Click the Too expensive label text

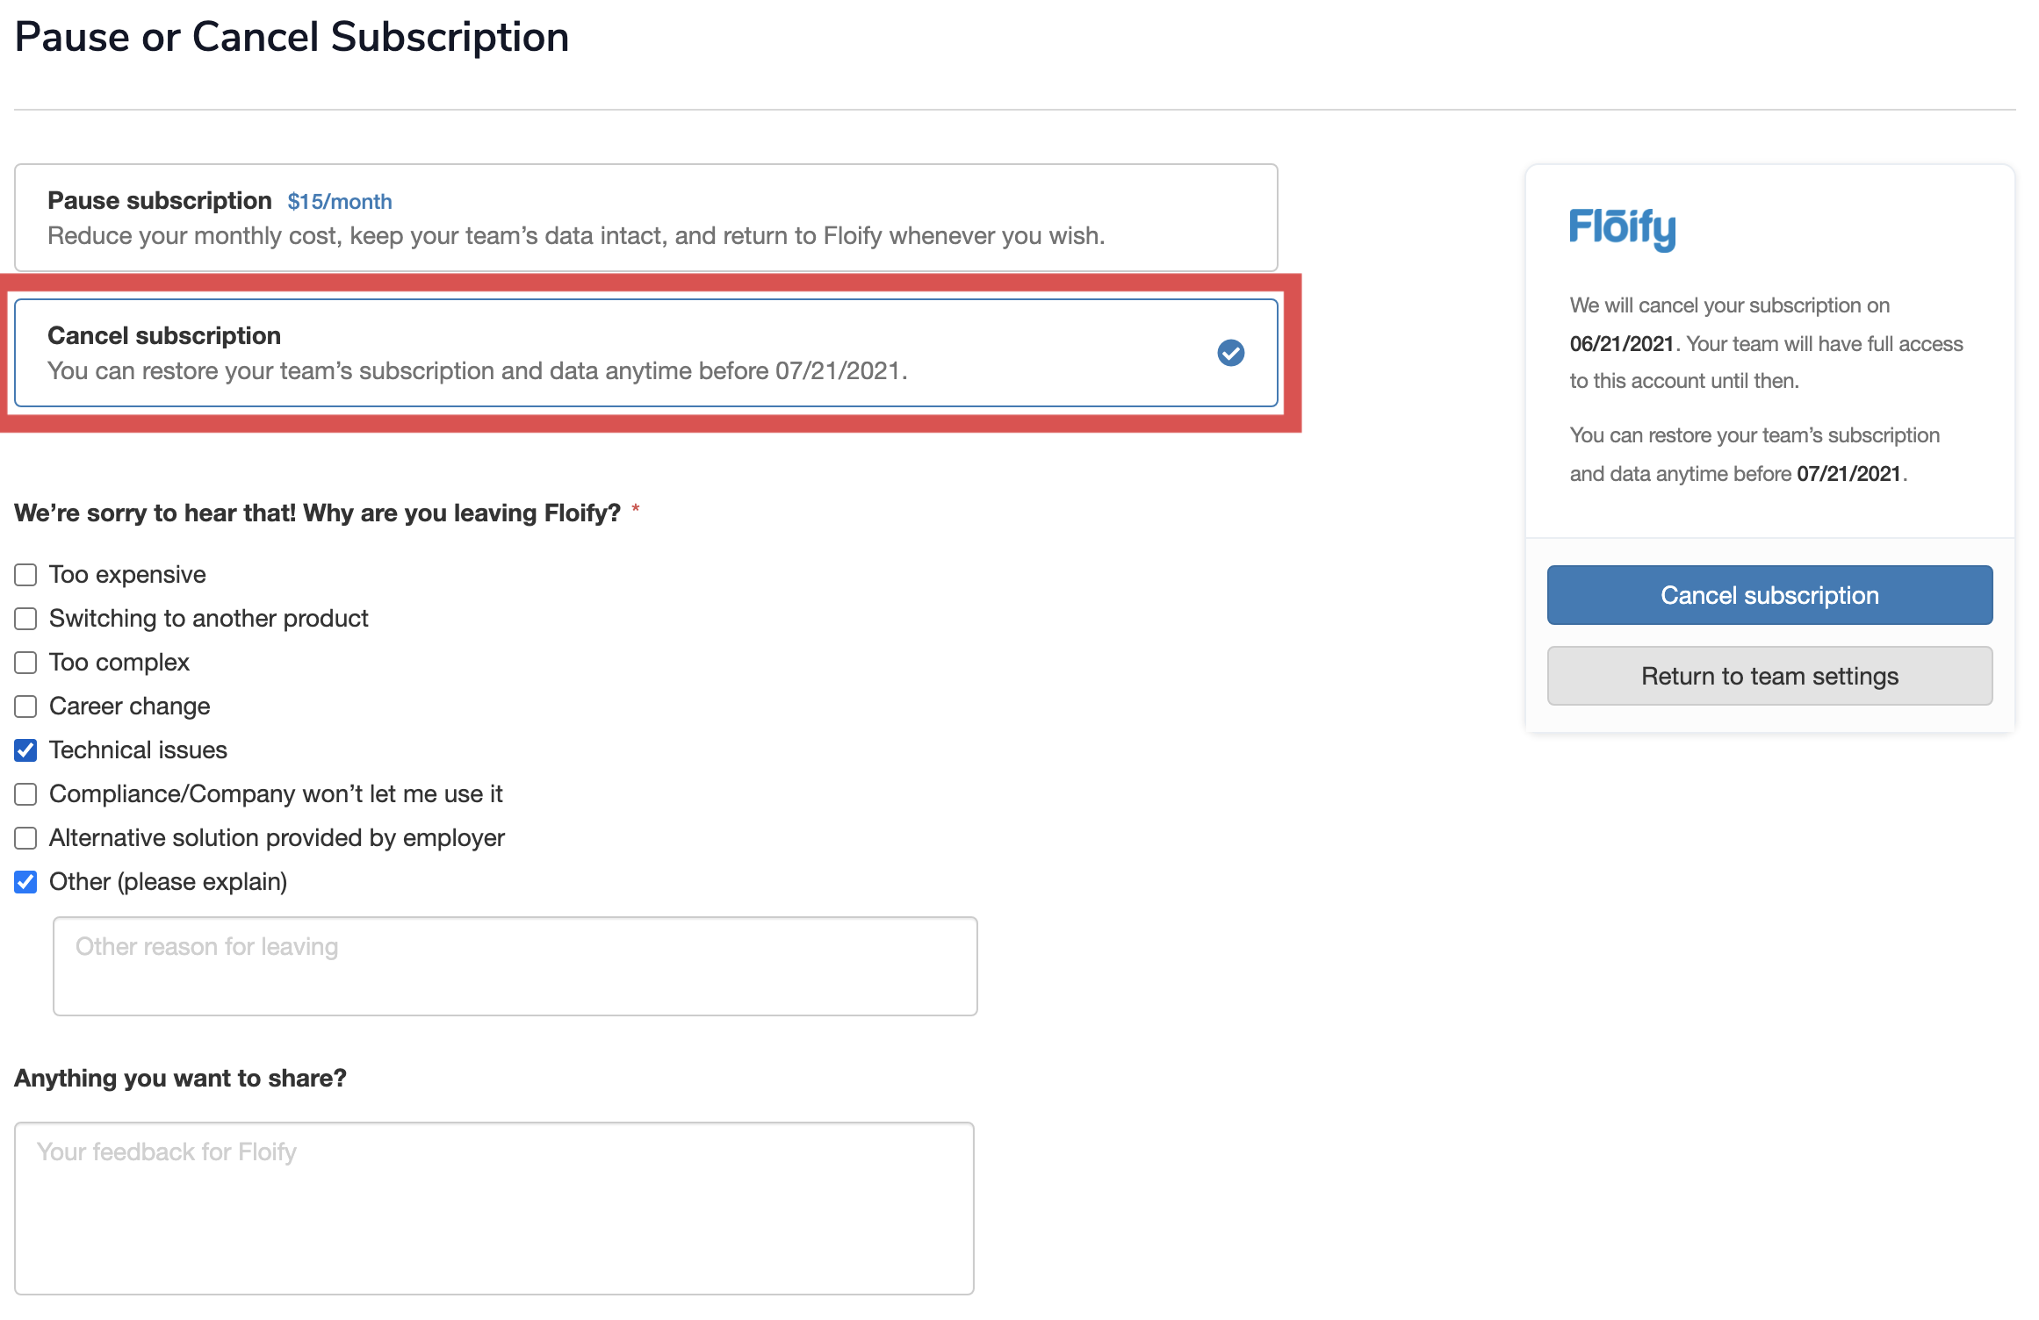click(x=127, y=575)
